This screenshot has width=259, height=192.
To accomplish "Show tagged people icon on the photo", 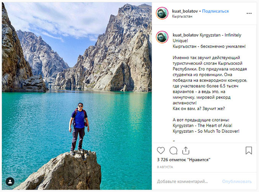I will pos(10,182).
